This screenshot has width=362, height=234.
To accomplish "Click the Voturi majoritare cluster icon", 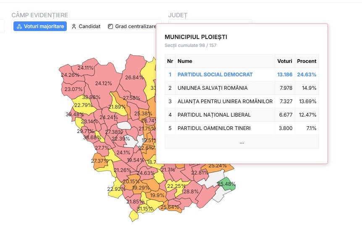I will coord(19,26).
